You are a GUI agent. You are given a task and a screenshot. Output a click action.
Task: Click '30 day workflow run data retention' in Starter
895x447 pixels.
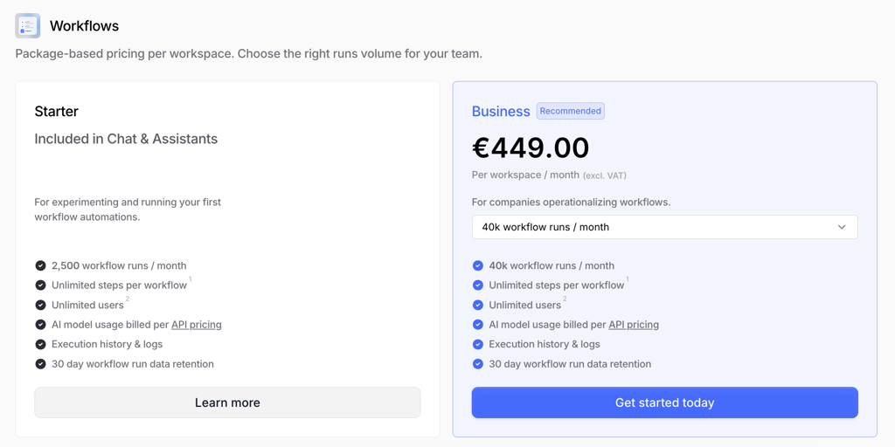133,364
